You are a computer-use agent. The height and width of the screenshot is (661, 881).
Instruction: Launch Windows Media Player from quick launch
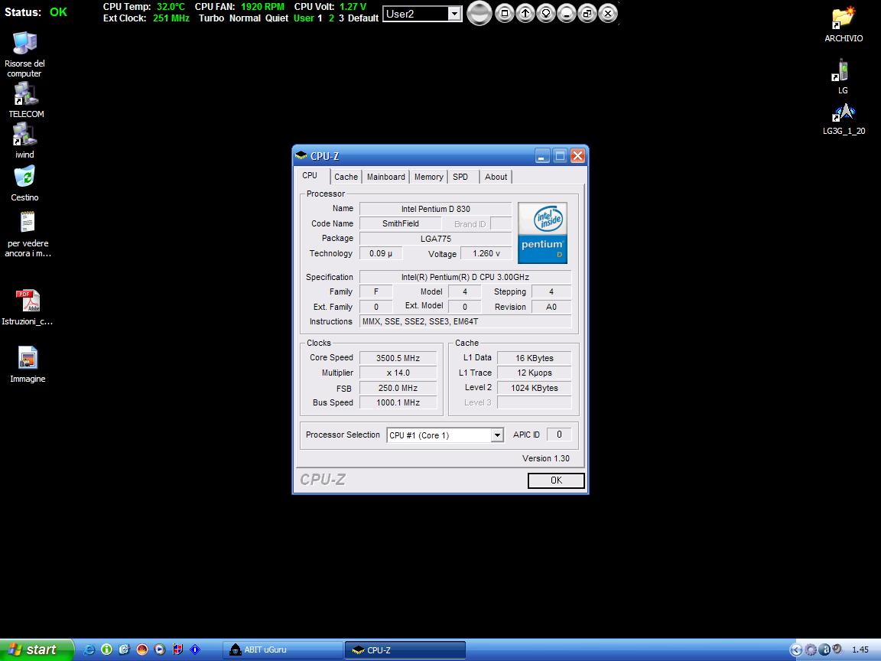[160, 650]
